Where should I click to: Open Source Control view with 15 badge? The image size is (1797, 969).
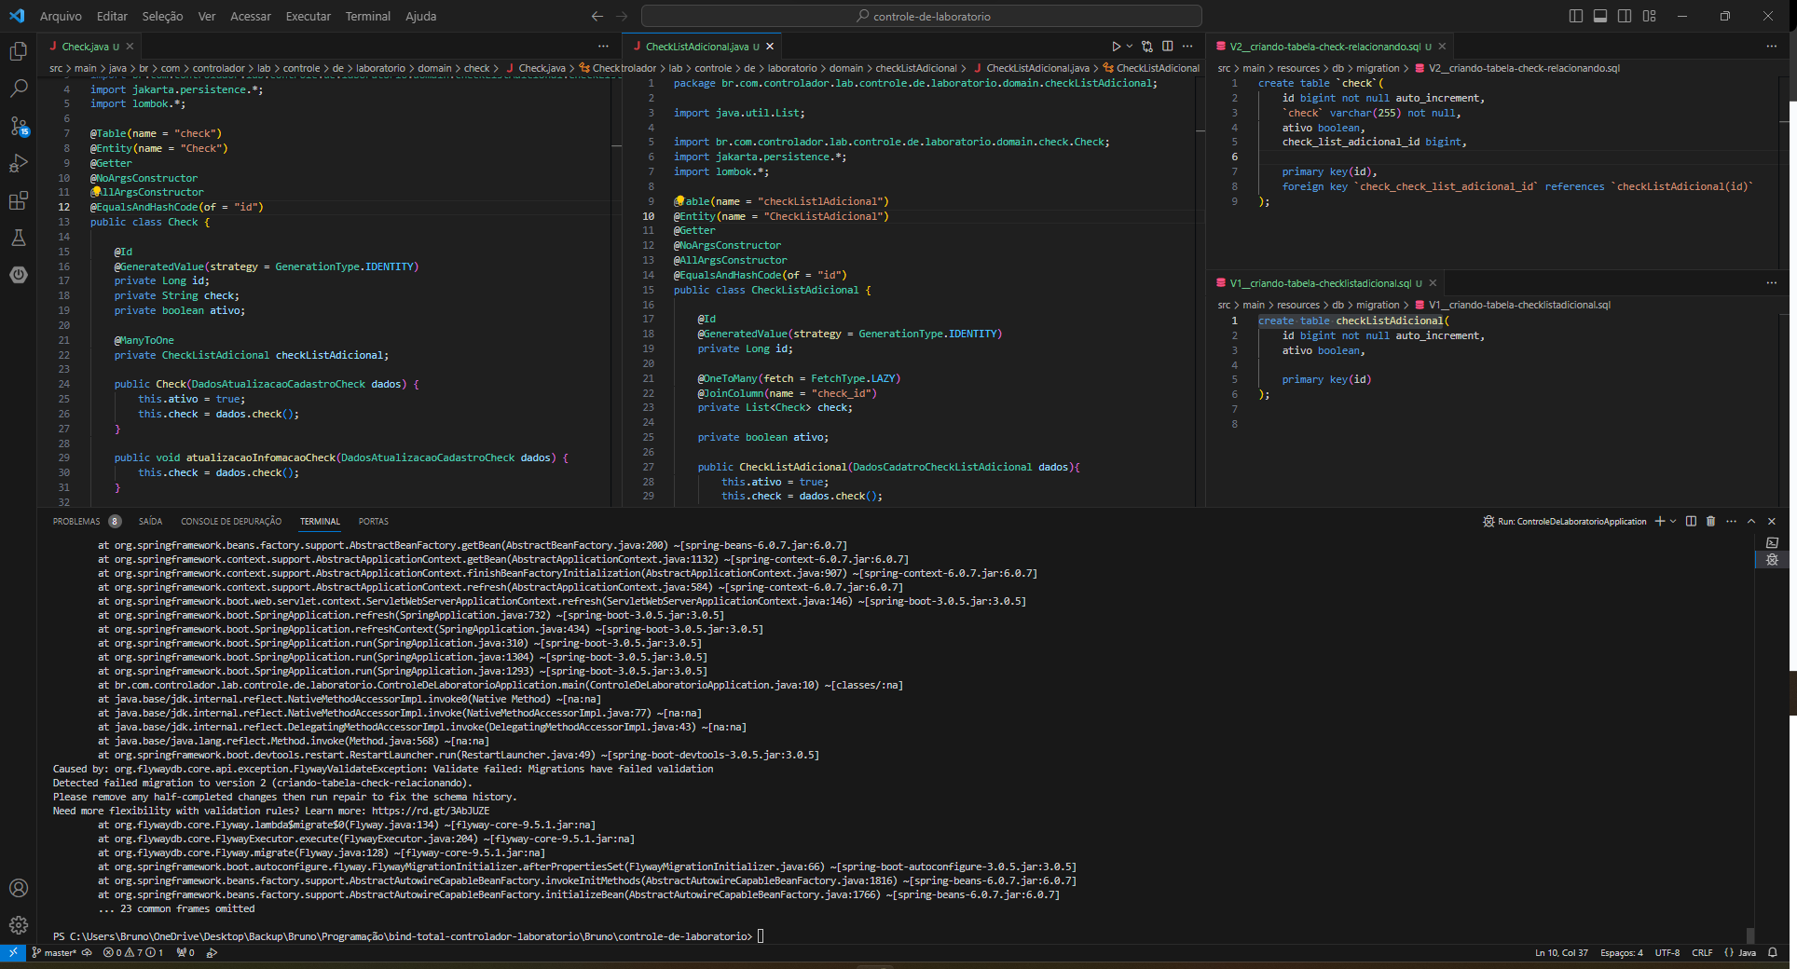[18, 126]
